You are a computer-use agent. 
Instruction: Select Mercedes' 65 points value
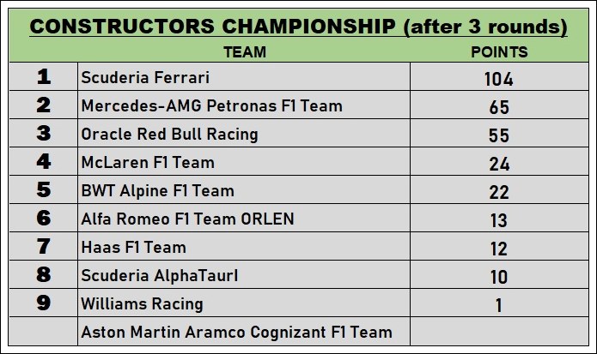pyautogui.click(x=498, y=107)
